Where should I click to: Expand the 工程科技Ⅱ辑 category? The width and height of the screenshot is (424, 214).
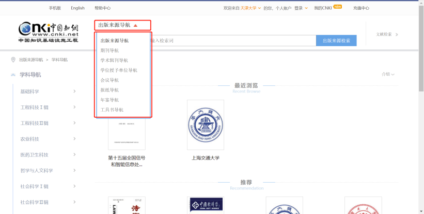[74, 123]
